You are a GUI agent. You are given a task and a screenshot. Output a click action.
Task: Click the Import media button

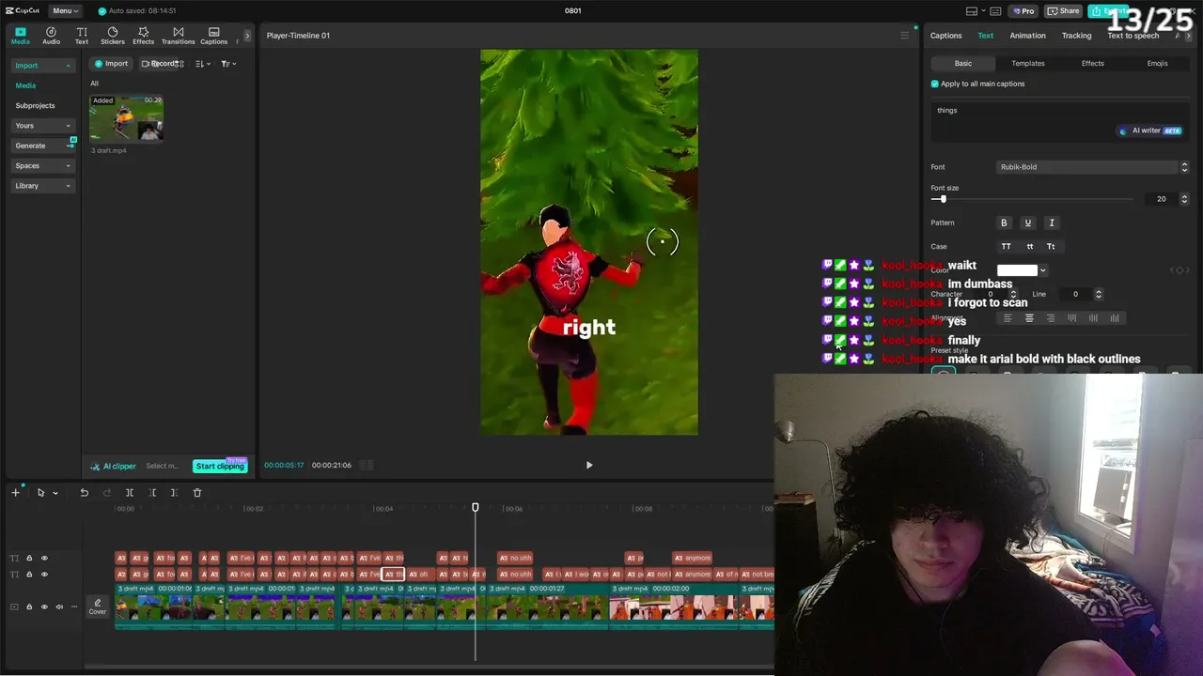pyautogui.click(x=111, y=64)
